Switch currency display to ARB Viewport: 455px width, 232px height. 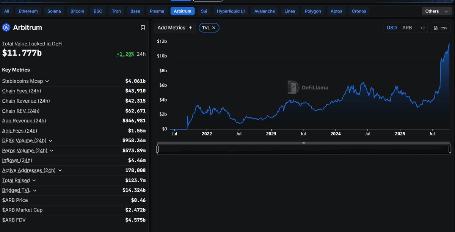click(x=406, y=27)
